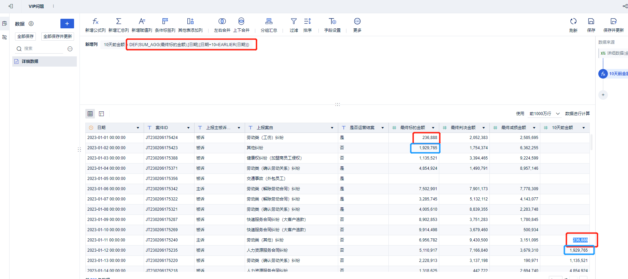
Task: Click 新增赋值列 icon
Action: click(142, 21)
